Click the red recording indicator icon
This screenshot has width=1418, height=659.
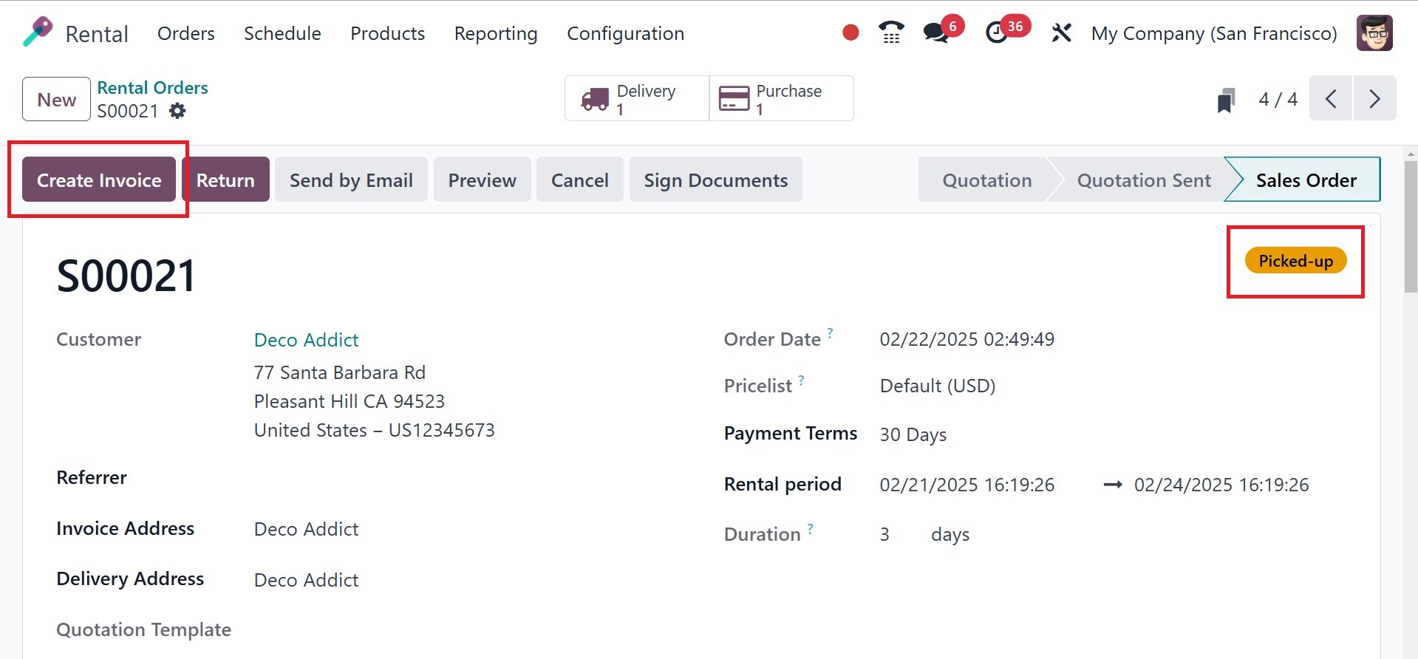coord(851,33)
